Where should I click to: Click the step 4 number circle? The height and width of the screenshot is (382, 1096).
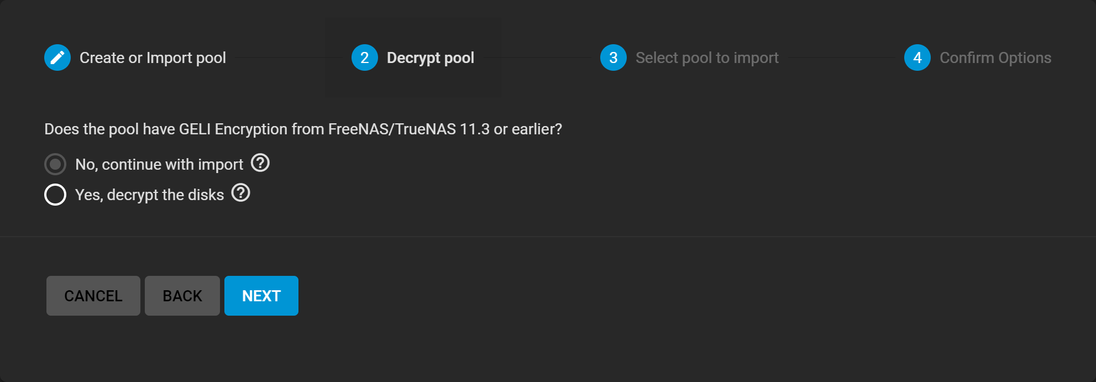coord(917,57)
